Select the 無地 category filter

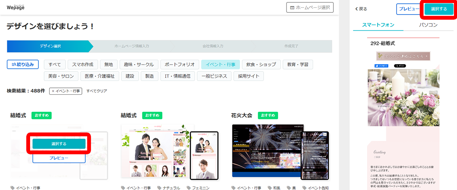coord(109,65)
